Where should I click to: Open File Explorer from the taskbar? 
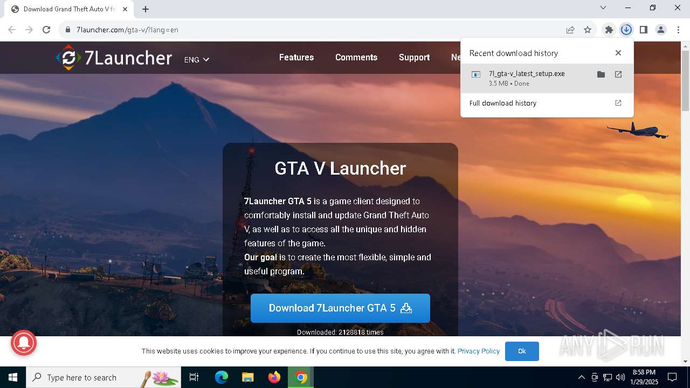tap(248, 377)
